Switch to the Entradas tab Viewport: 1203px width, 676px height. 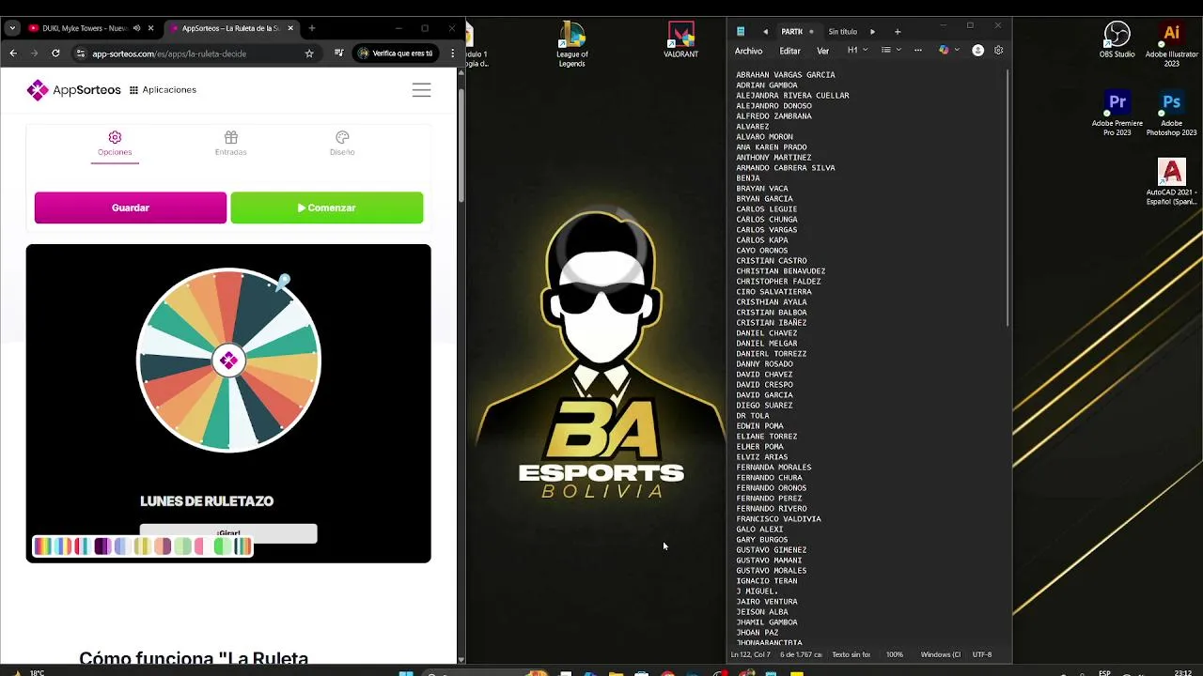[x=230, y=144]
